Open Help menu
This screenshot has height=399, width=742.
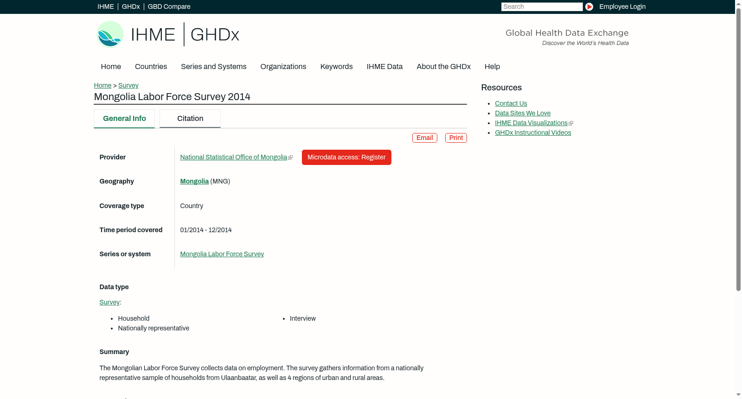pos(492,67)
